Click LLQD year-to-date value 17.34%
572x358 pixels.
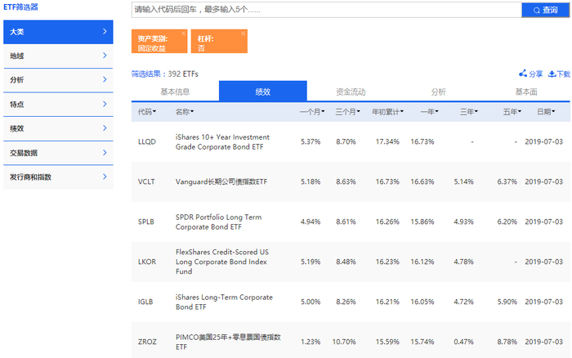click(x=387, y=141)
